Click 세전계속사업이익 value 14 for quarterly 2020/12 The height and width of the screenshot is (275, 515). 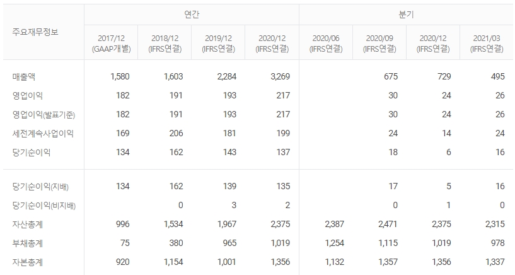coord(447,133)
